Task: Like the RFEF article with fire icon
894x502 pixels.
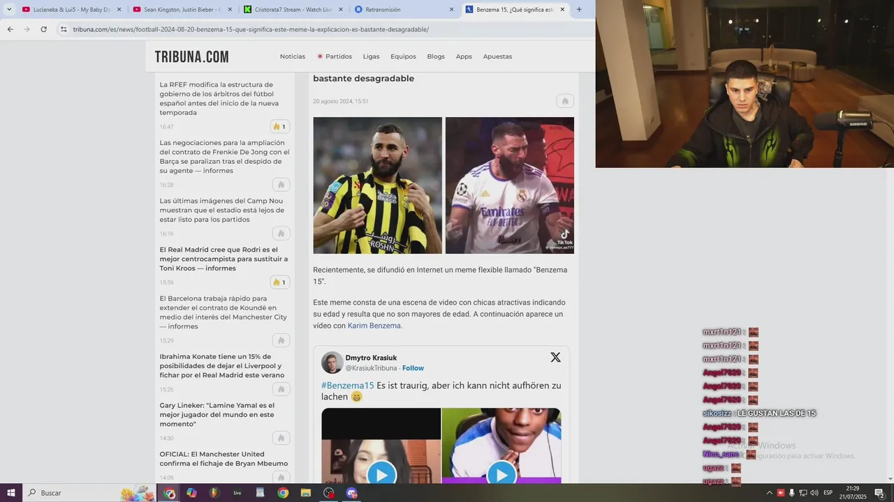Action: coord(280,127)
